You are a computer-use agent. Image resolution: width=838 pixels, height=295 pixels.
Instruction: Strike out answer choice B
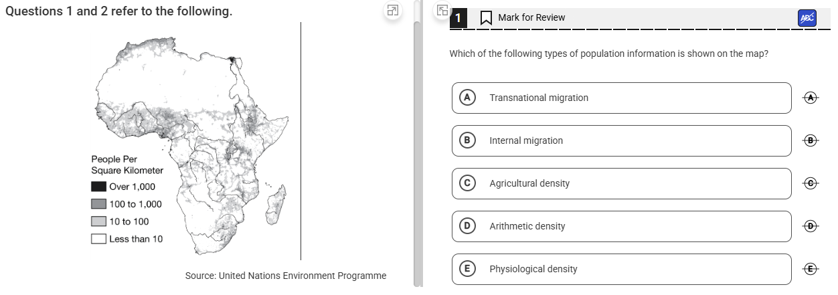tap(811, 140)
